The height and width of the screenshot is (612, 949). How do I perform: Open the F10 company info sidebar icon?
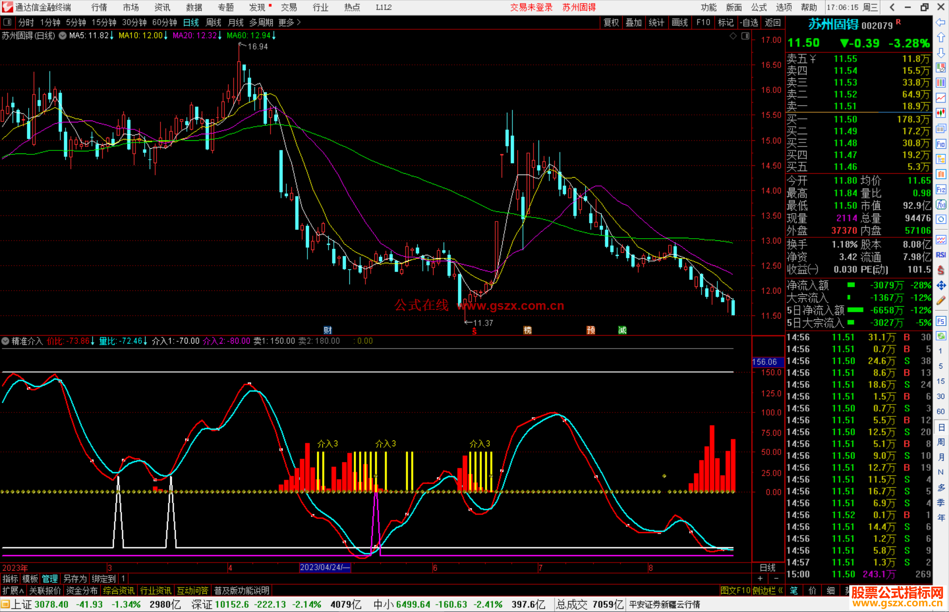point(941,144)
